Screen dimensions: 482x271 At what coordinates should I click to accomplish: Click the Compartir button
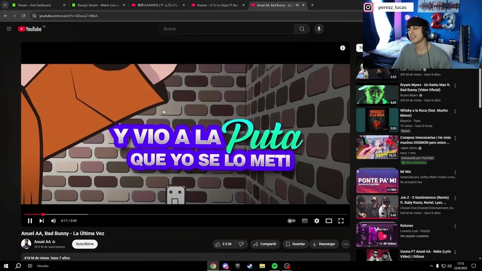point(265,244)
